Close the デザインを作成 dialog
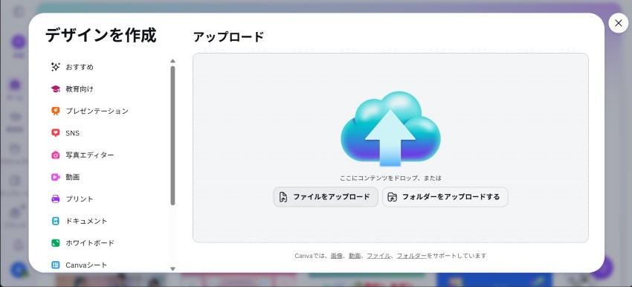The image size is (632, 287). pos(619,23)
